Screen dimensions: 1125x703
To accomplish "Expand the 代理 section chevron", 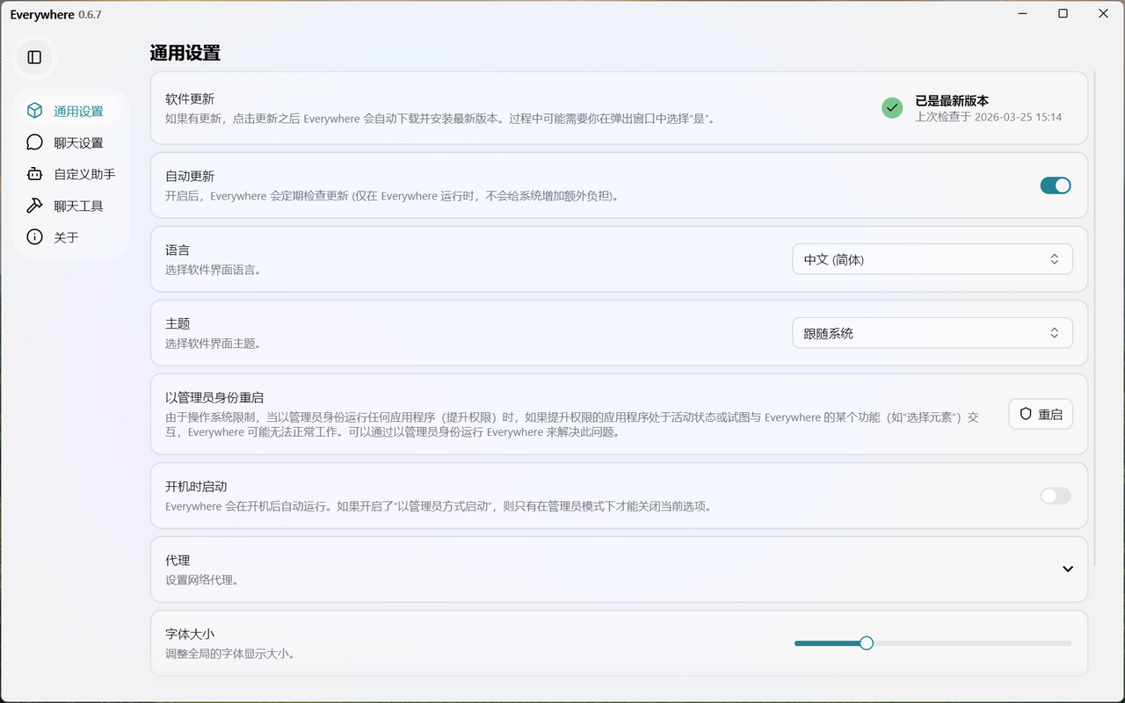I will 1068,569.
